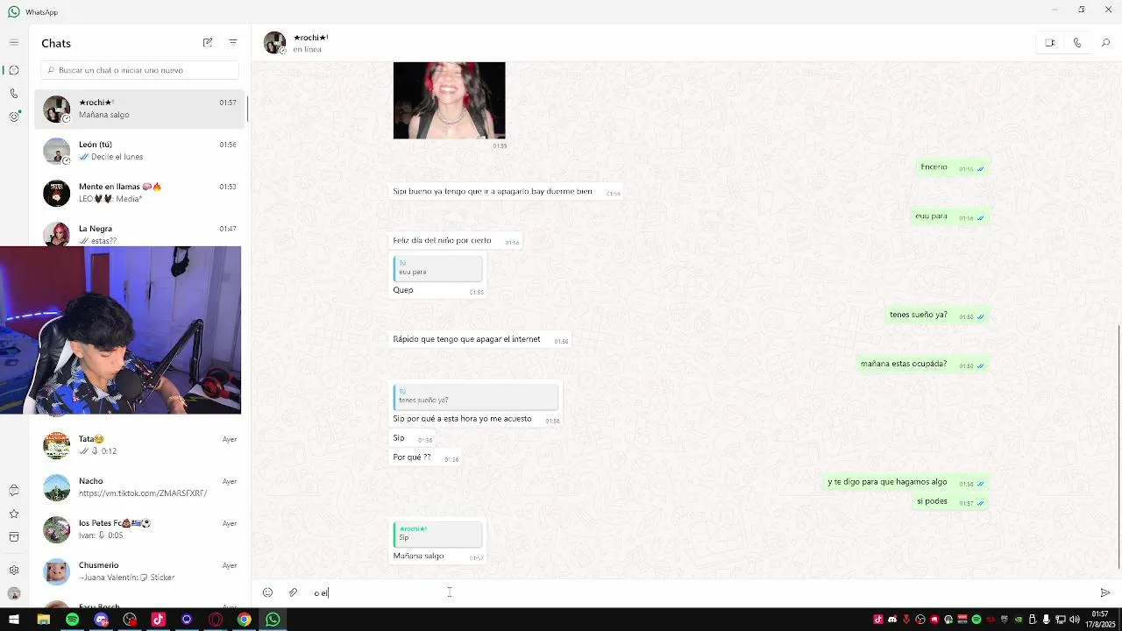Jump to quoted 'tenes sueño ya?' message
Viewport: 1122px width, 631px height.
tap(476, 396)
